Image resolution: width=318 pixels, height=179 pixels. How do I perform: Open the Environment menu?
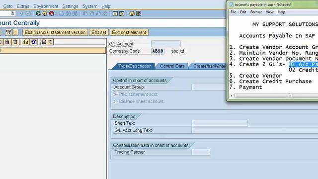coord(46,6)
